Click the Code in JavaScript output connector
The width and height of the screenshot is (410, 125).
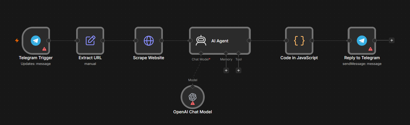point(312,41)
